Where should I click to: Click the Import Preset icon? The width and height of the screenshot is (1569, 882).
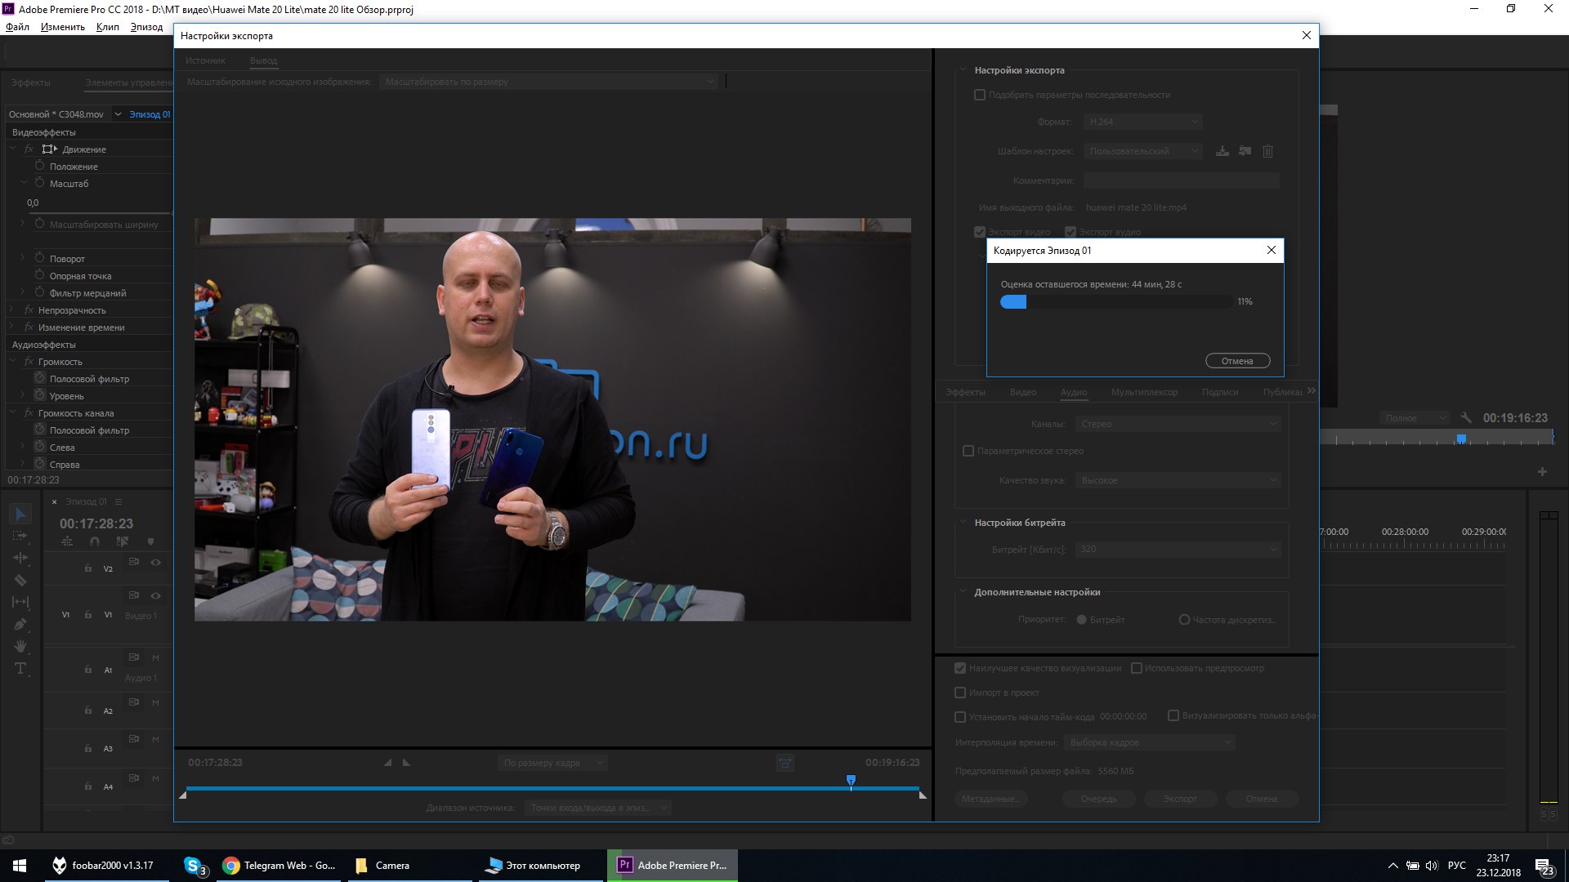pos(1245,151)
